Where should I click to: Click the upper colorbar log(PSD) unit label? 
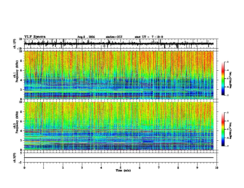pos(231,80)
